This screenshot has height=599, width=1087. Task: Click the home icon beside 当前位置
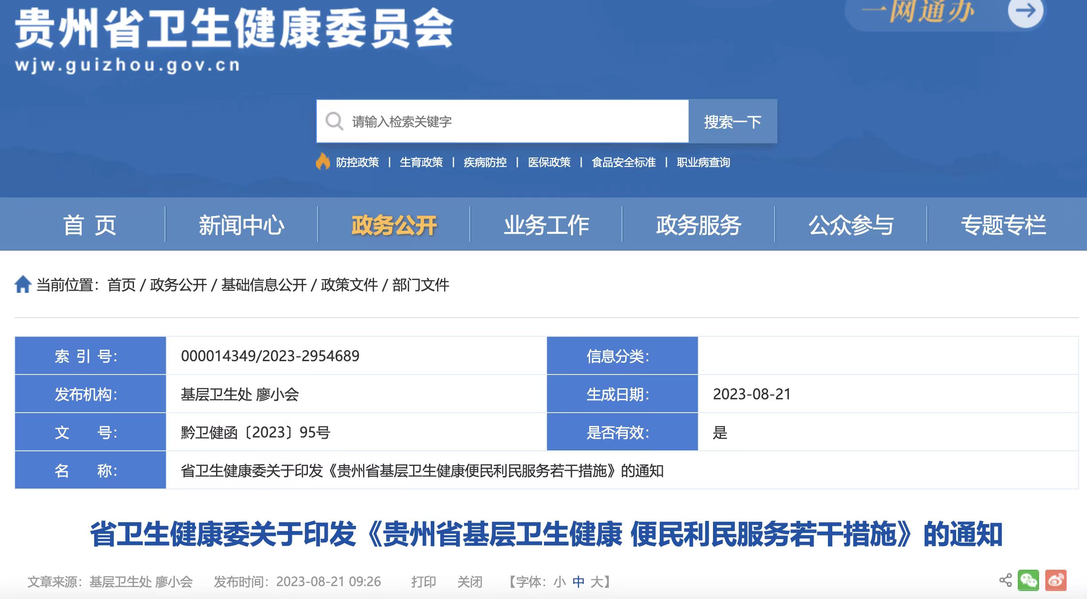pos(23,284)
